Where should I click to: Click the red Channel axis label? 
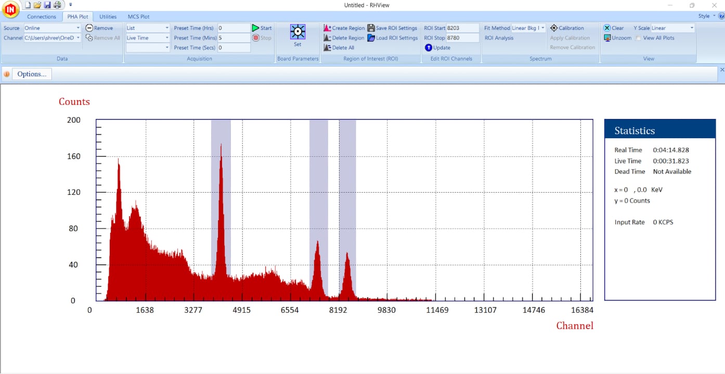coord(575,326)
